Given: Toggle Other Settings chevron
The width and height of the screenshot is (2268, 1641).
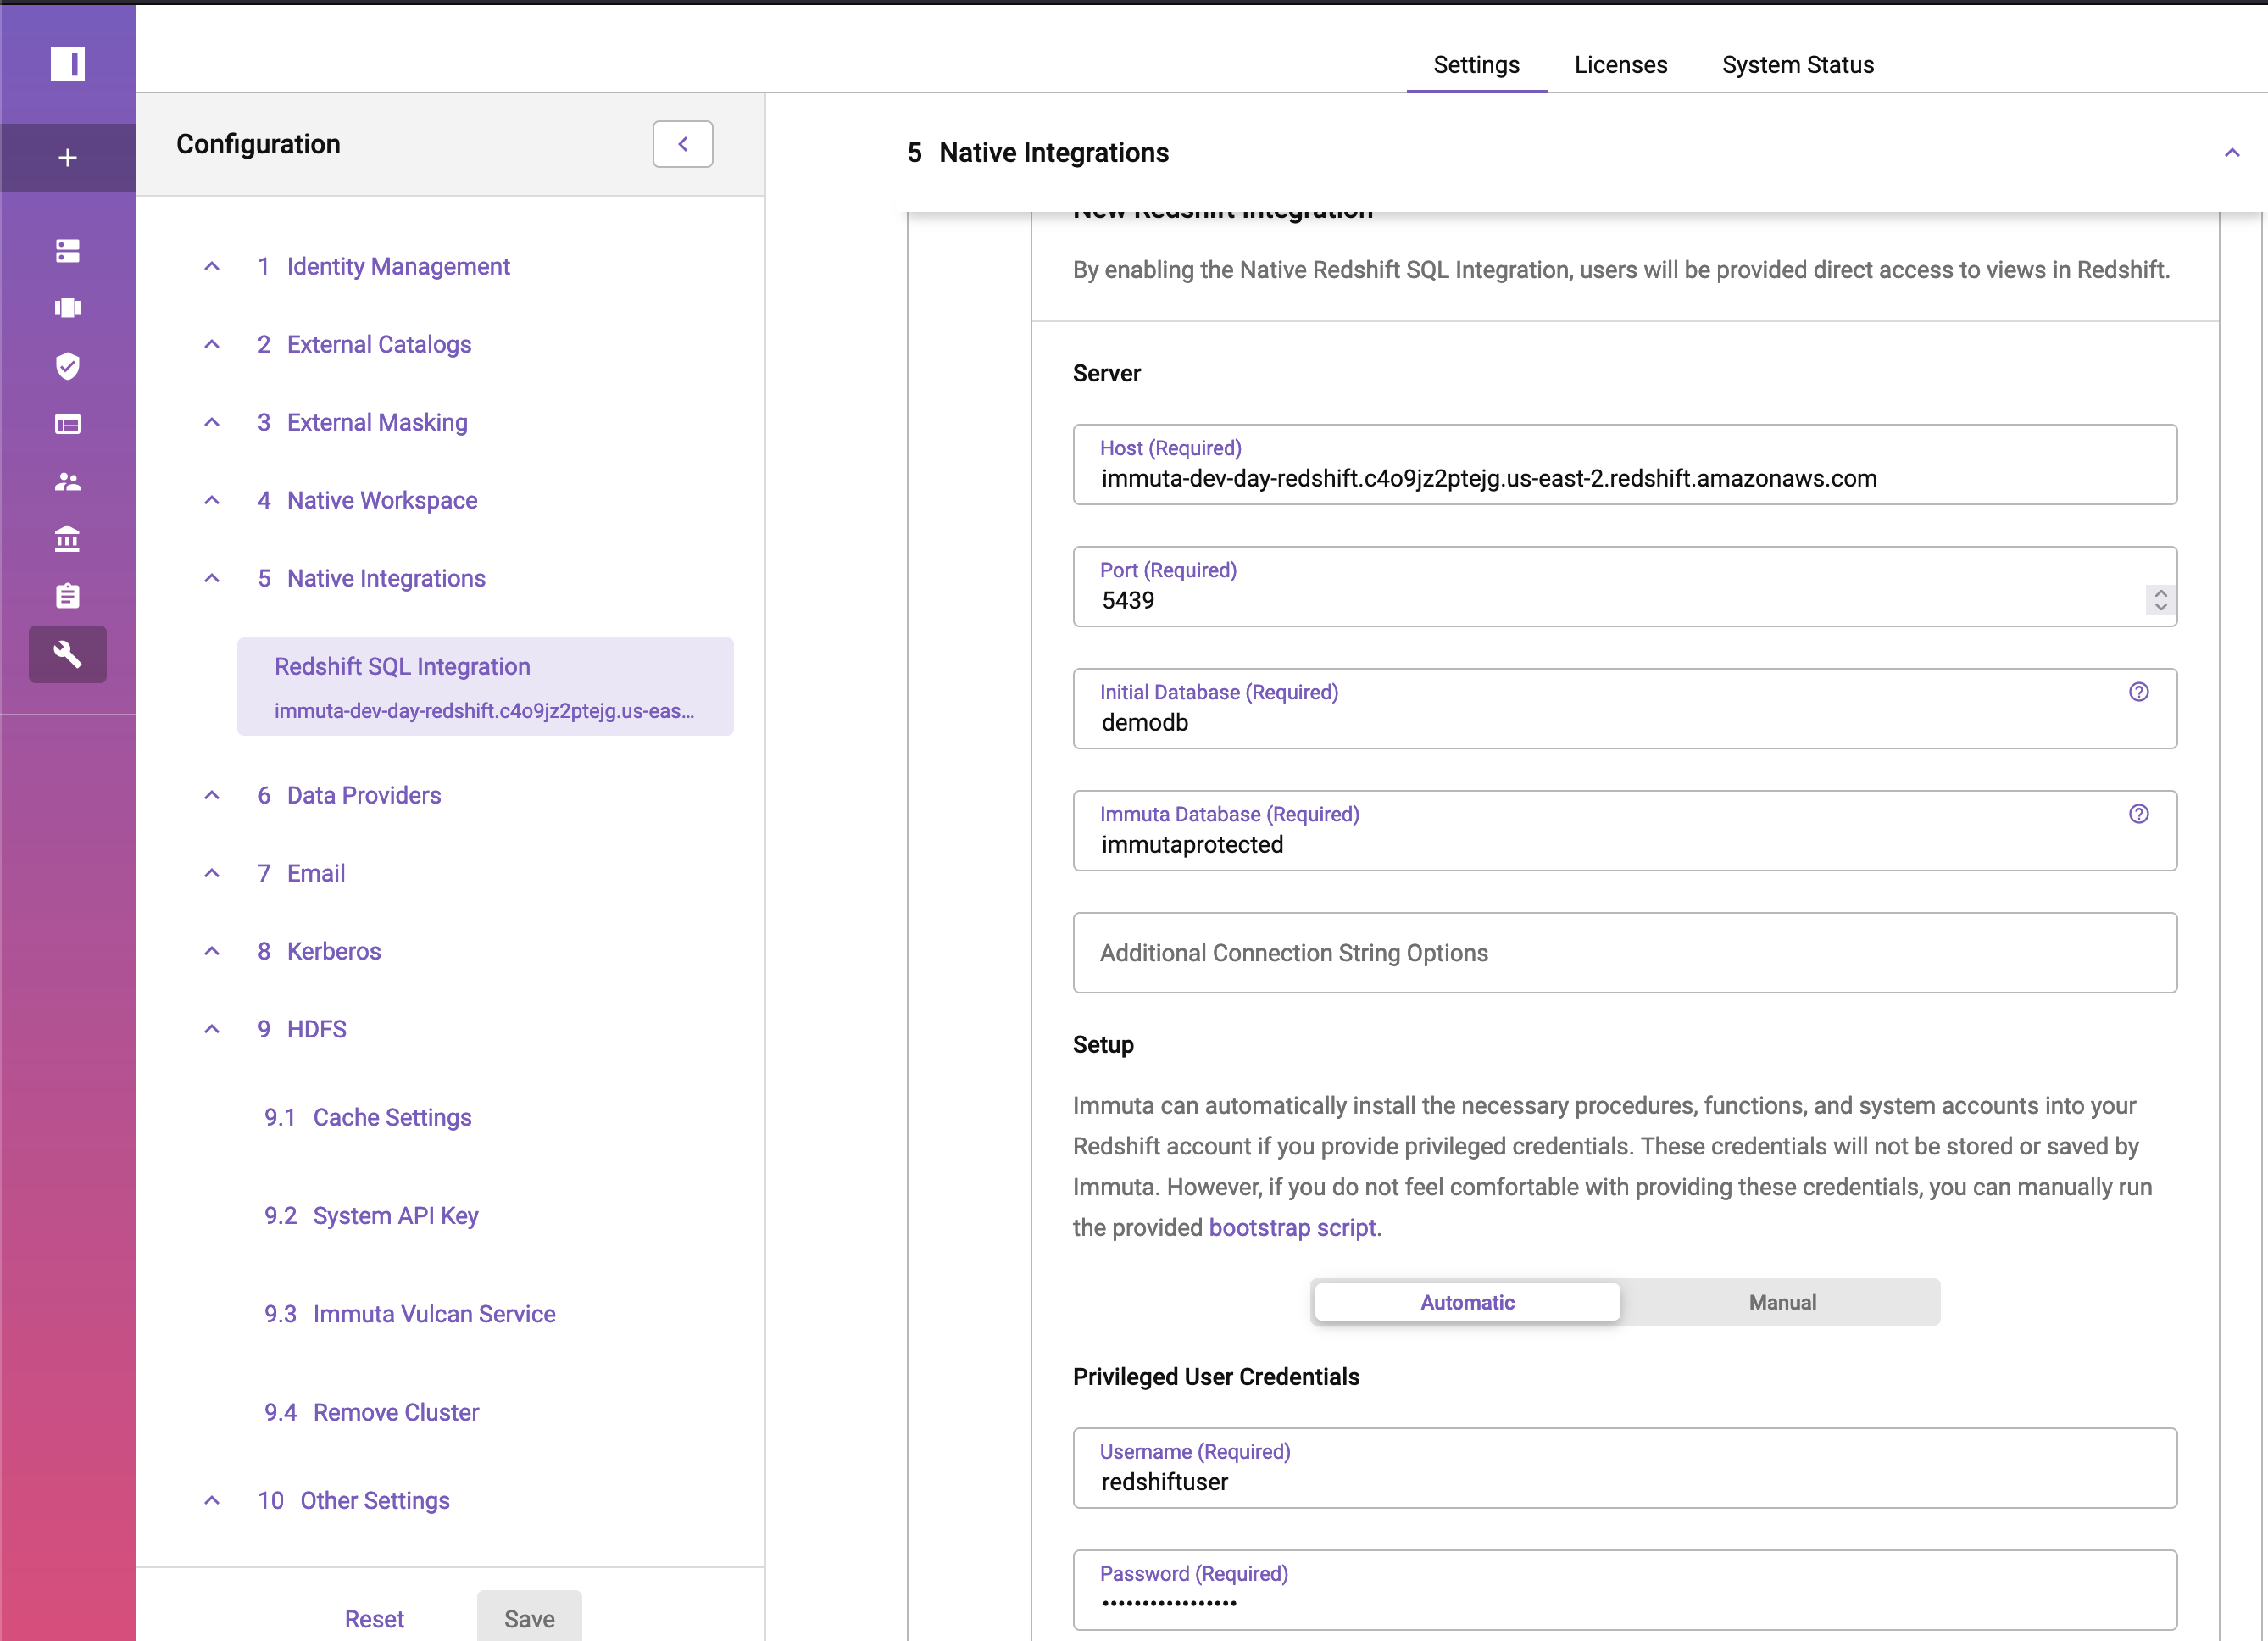Looking at the screenshot, I should point(212,1500).
